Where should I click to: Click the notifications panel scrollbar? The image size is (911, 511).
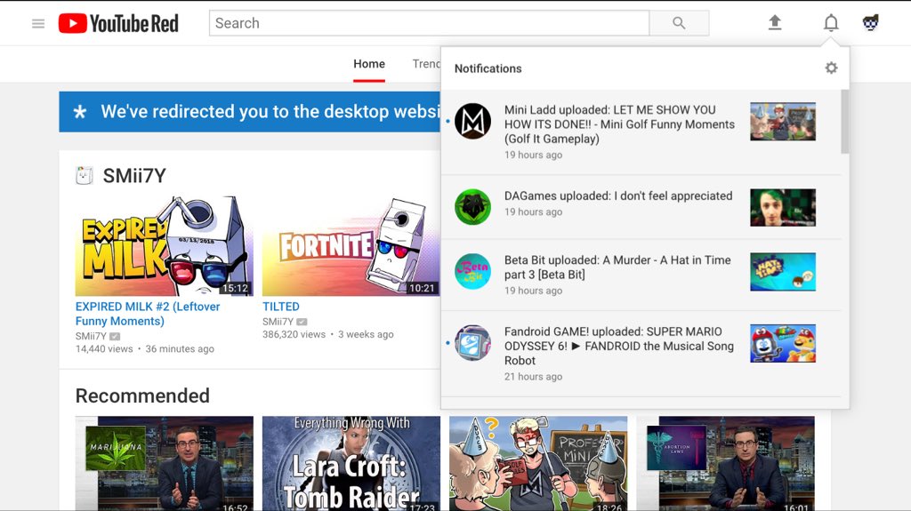[845, 122]
